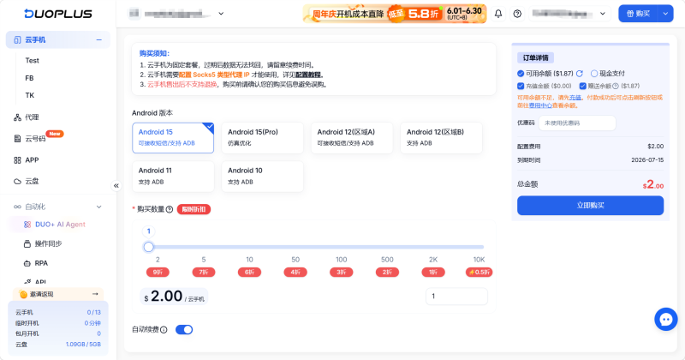This screenshot has width=685, height=360.
Task: Select the 现金支付 radio option
Action: [594, 74]
